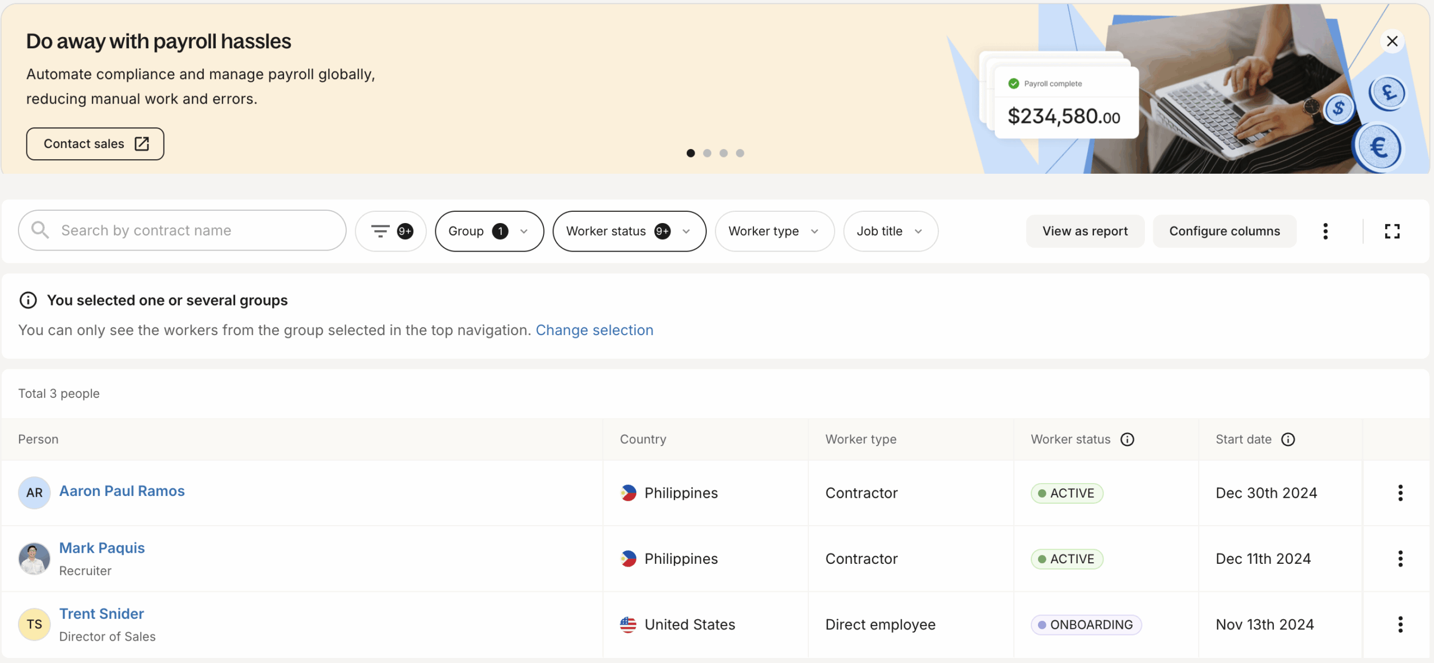The height and width of the screenshot is (663, 1434).
Task: Open row actions menu for Mark Paquis
Action: pyautogui.click(x=1400, y=559)
